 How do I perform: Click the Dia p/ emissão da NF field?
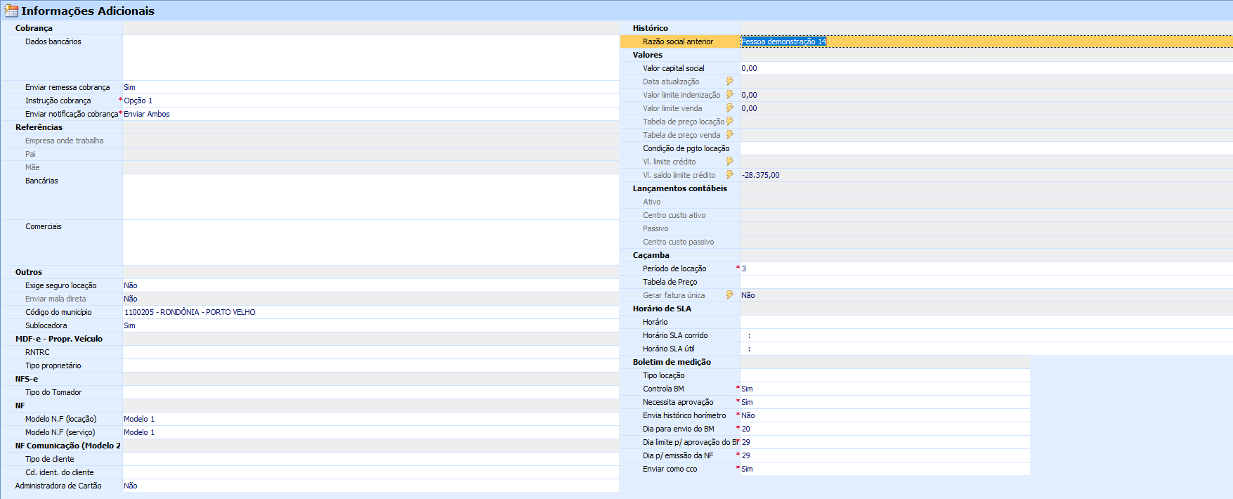(x=885, y=455)
